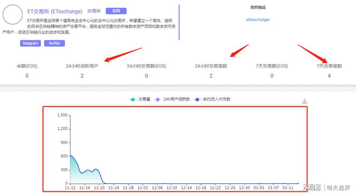Viewport: 356px width, 194px height.
Task: Click the 24小时活跃用户 value 2
Action: coord(82,76)
